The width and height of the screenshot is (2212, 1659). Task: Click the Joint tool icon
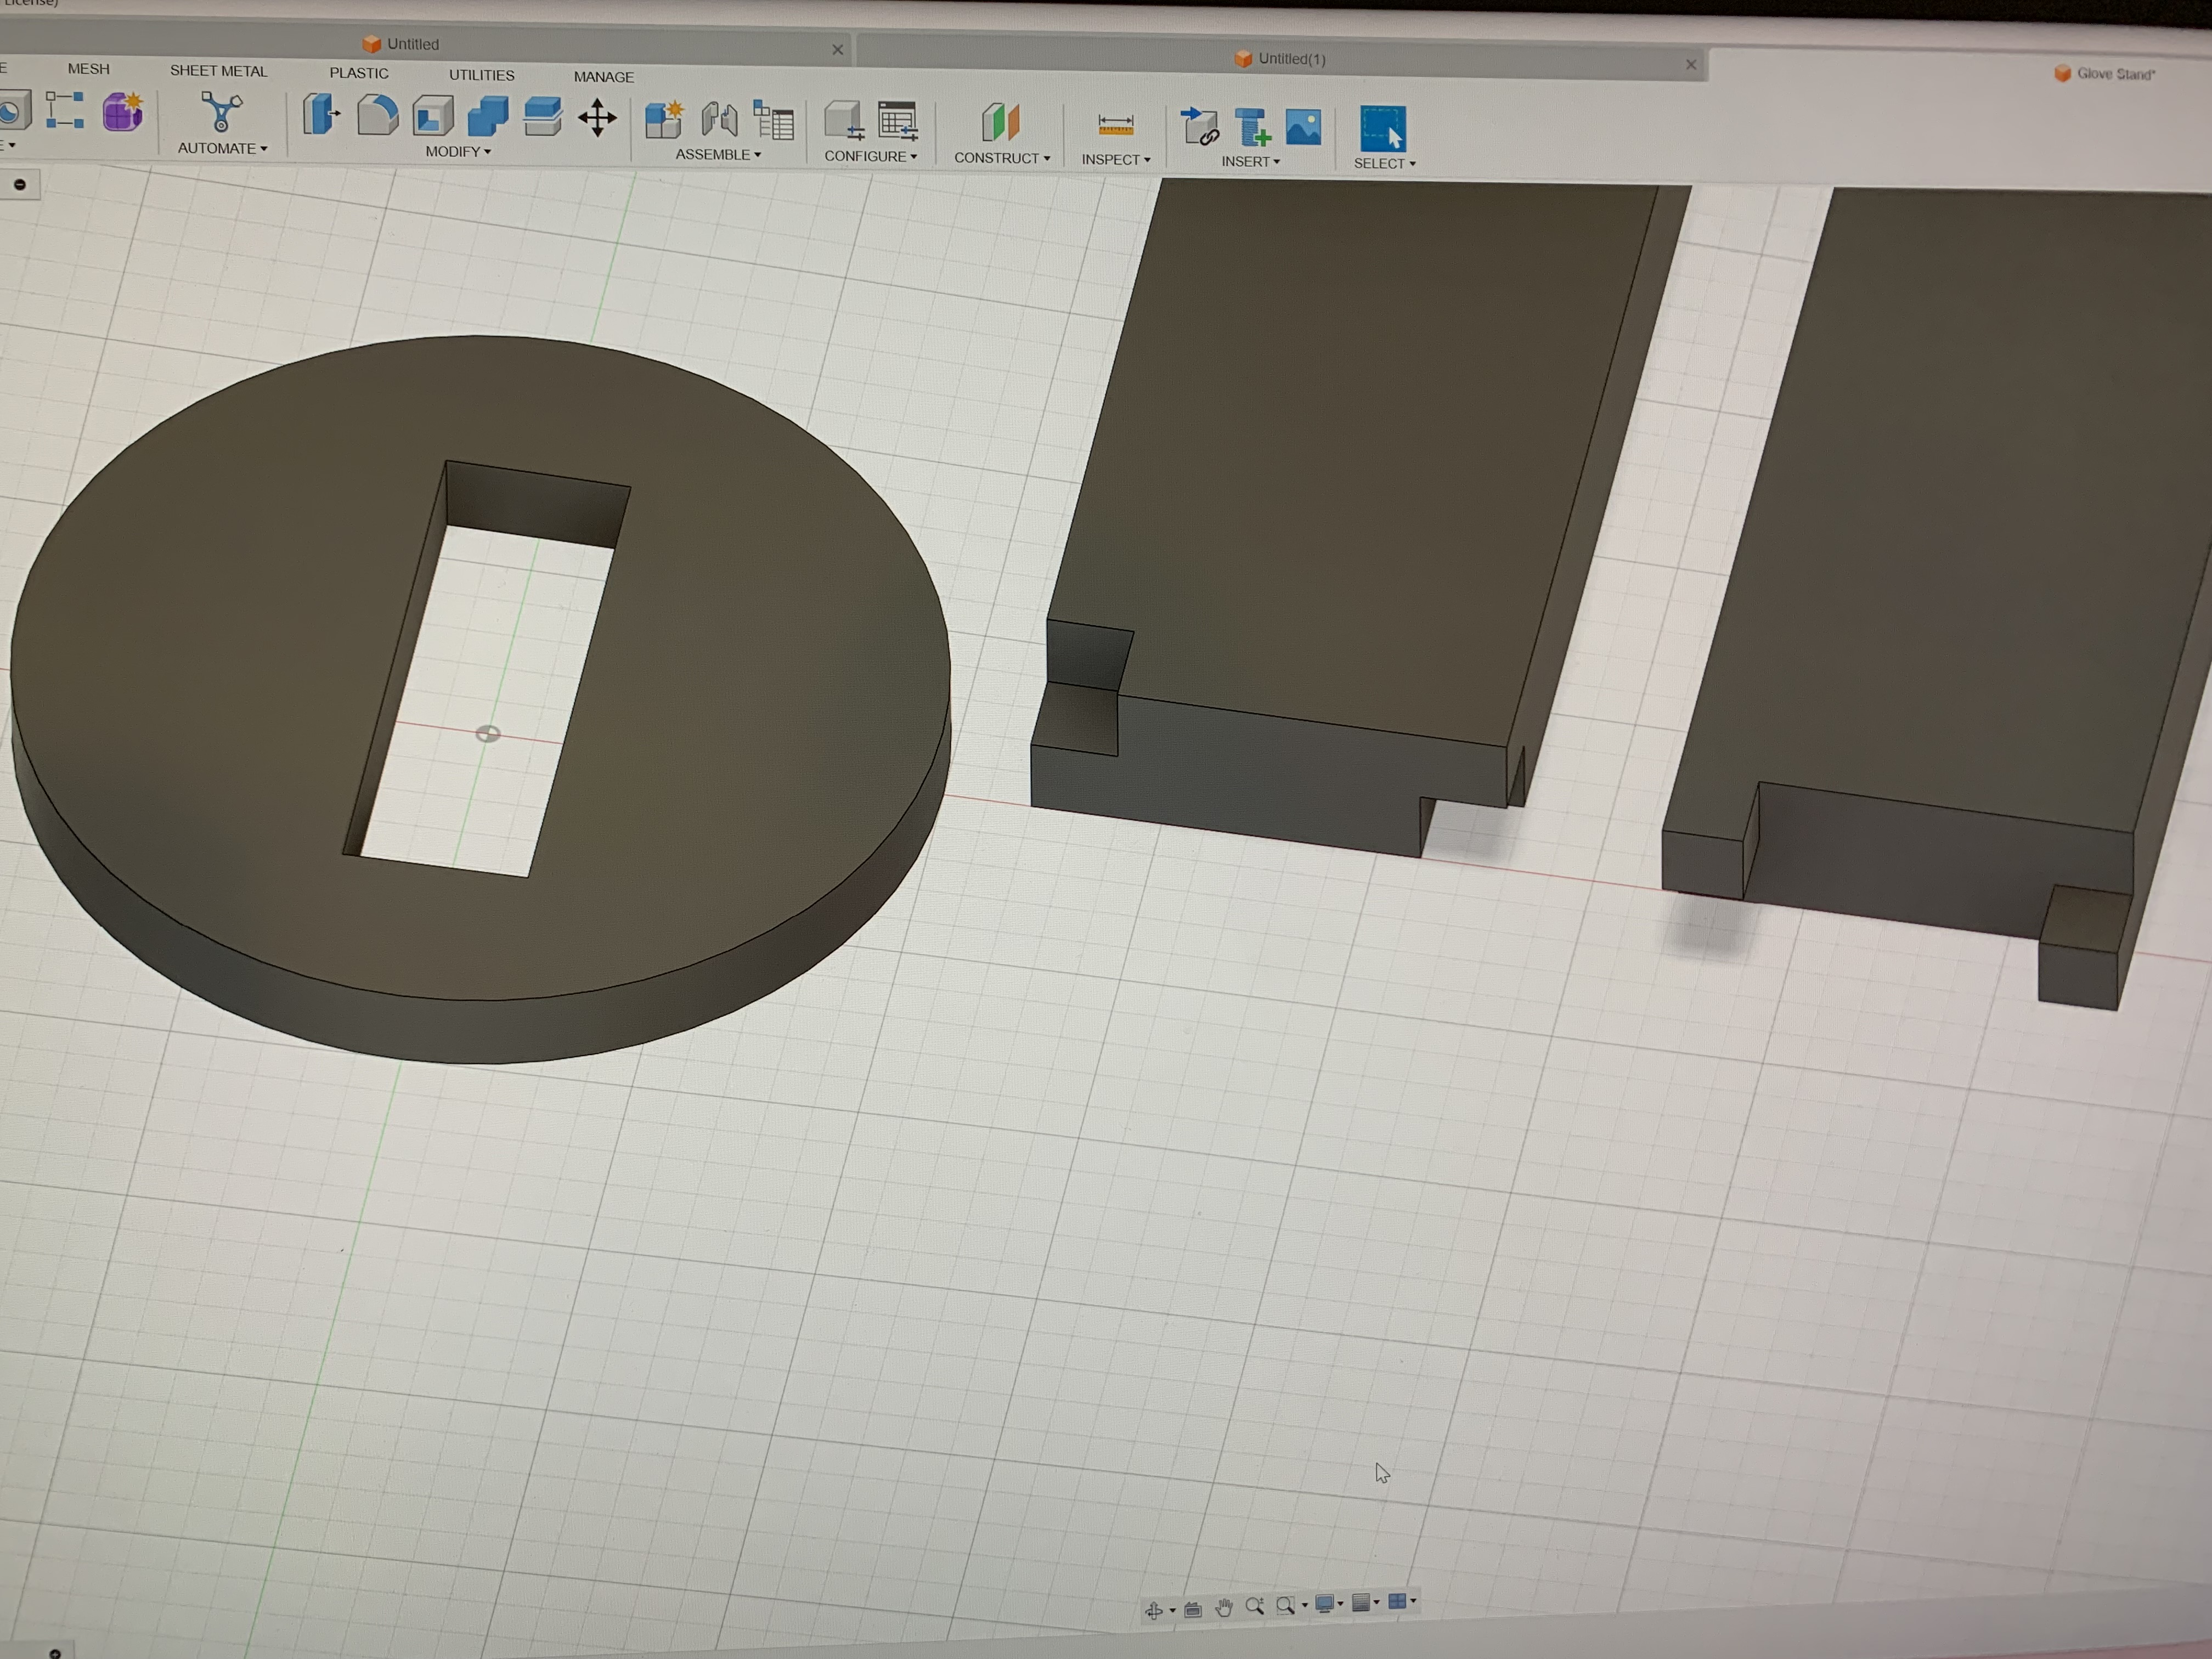click(719, 120)
